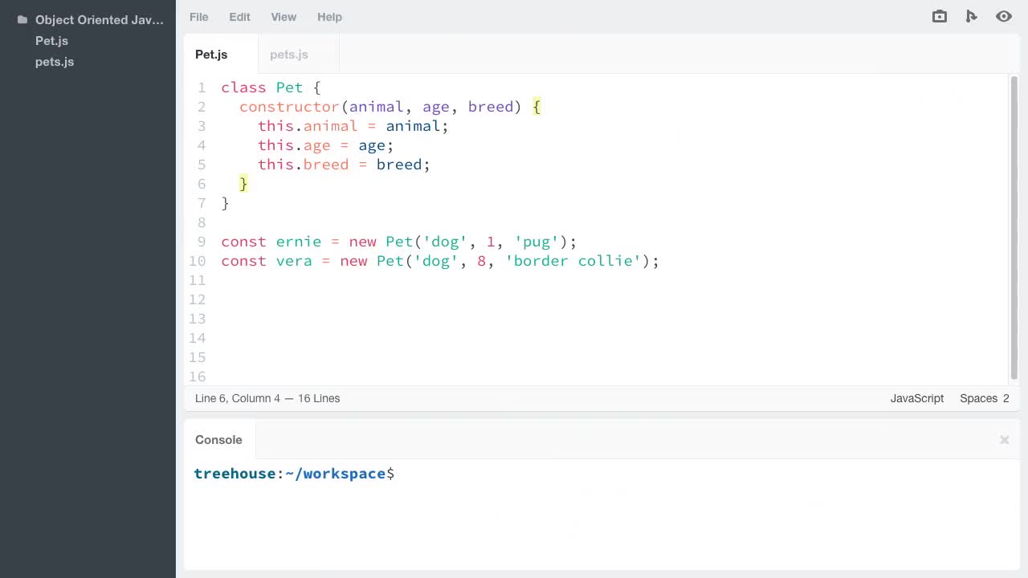1028x578 pixels.
Task: Open the View menu
Action: point(284,17)
